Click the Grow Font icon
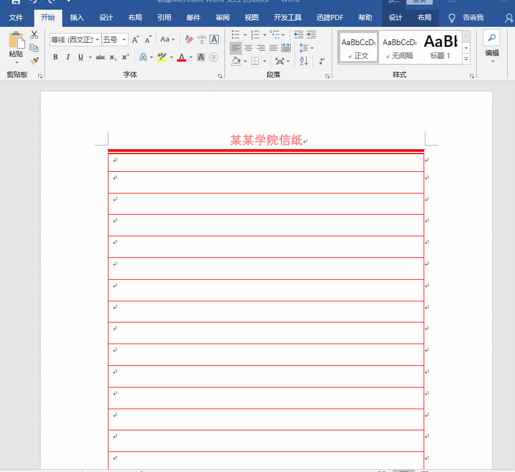515x472 pixels. point(135,40)
